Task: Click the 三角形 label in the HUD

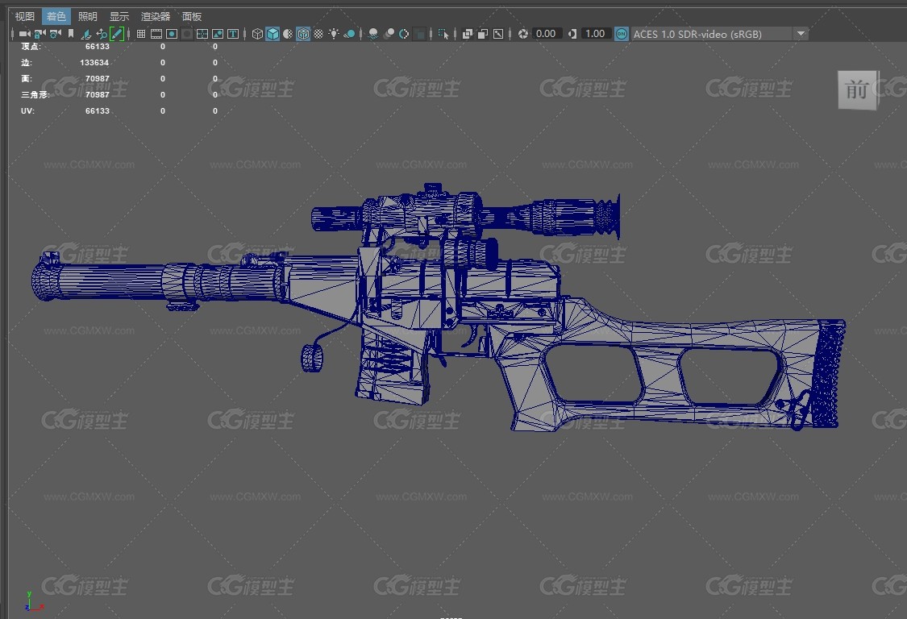Action: (35, 95)
